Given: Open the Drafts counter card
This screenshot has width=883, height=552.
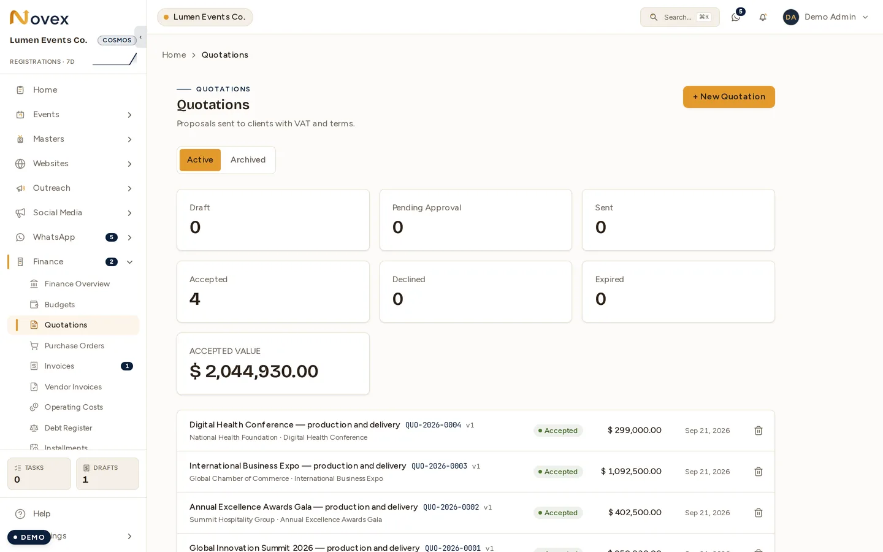Looking at the screenshot, I should click(107, 473).
